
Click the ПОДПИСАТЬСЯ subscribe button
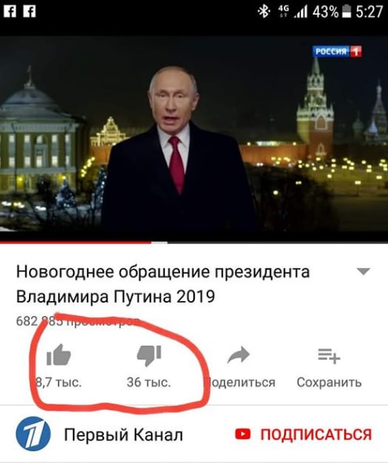pyautogui.click(x=304, y=434)
